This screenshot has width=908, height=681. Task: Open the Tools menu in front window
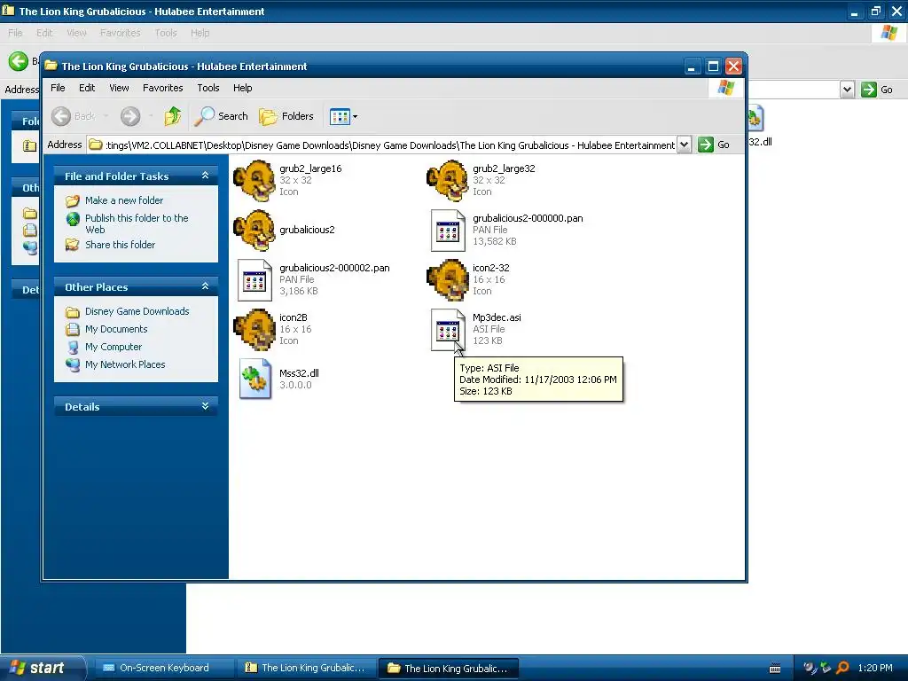point(207,88)
